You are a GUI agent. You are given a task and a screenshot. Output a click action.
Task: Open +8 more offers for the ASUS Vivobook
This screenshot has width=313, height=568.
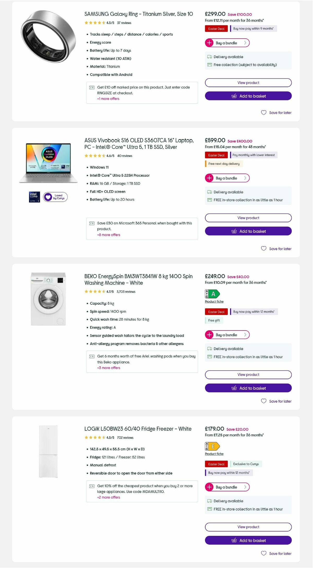108,235
